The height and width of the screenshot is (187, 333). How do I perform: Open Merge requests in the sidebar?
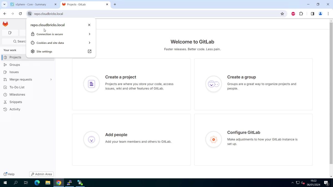tap(28, 80)
